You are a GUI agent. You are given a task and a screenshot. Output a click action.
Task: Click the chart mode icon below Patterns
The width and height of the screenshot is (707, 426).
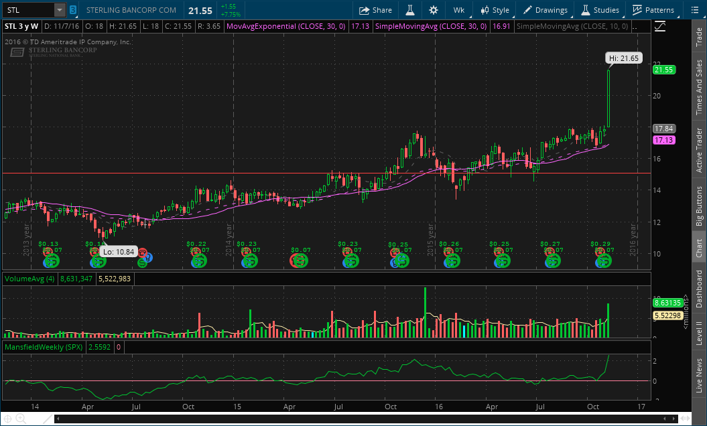660,26
